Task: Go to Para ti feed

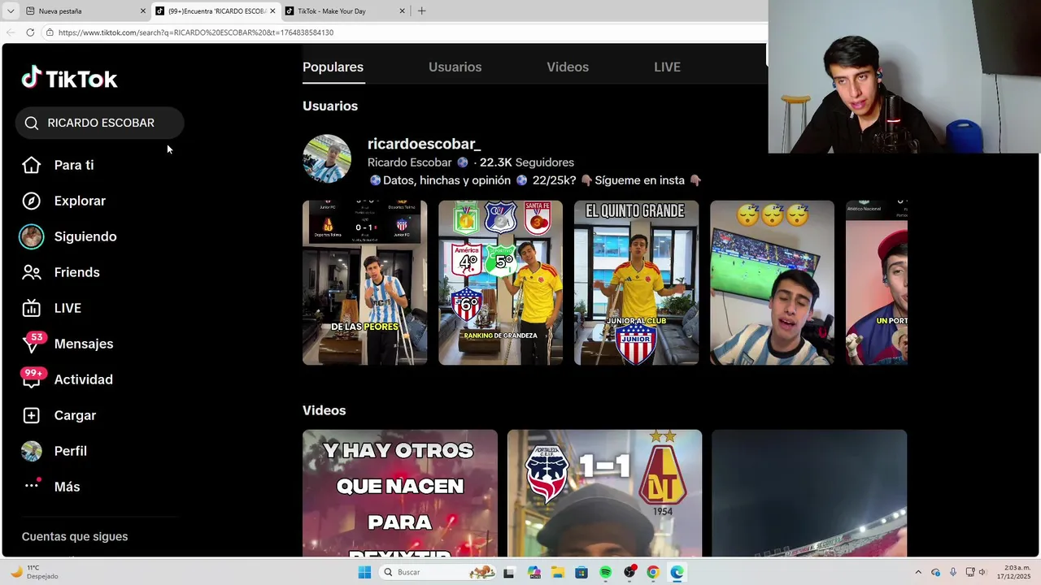Action: click(x=74, y=165)
